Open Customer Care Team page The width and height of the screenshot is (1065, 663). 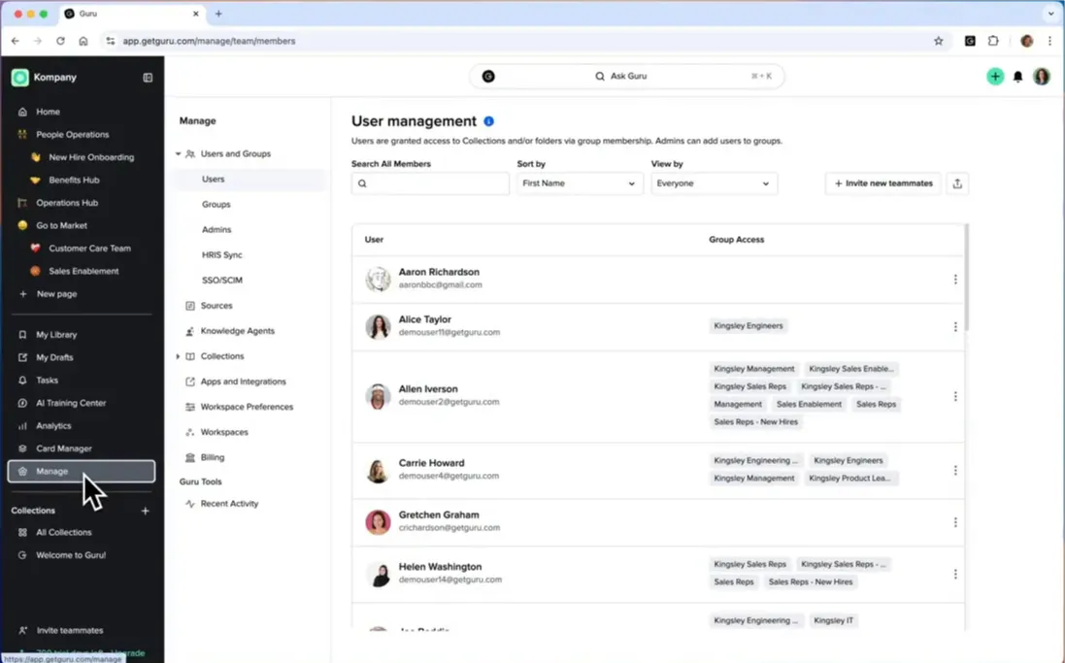88,249
